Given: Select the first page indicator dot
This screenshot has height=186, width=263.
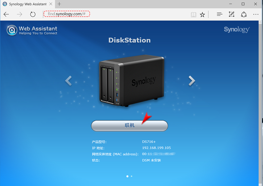Looking at the screenshot, I should (x=128, y=176).
